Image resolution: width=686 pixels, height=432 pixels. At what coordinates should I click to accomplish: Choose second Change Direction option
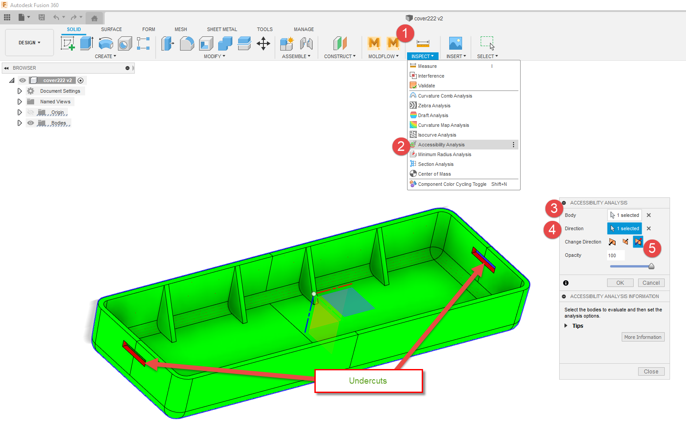tap(625, 242)
